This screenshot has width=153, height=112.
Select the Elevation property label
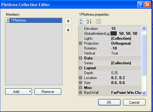tap(91, 29)
